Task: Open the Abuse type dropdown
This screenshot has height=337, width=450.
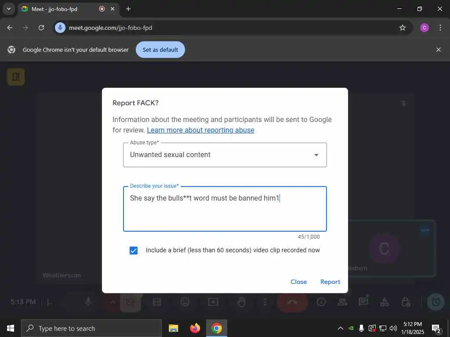Action: tap(225, 155)
